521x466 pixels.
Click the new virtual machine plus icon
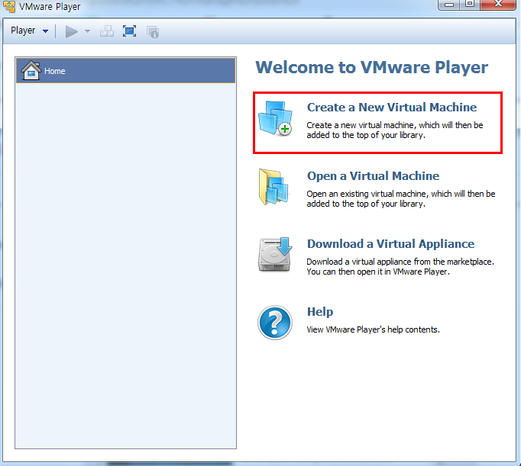[x=276, y=119]
